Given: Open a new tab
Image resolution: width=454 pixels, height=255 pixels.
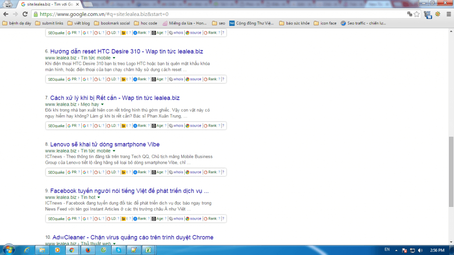Looking at the screenshot, I should click(88, 5).
